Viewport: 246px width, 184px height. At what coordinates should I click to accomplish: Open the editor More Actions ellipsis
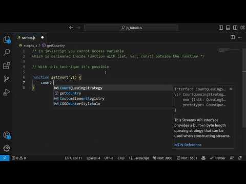click(240, 37)
